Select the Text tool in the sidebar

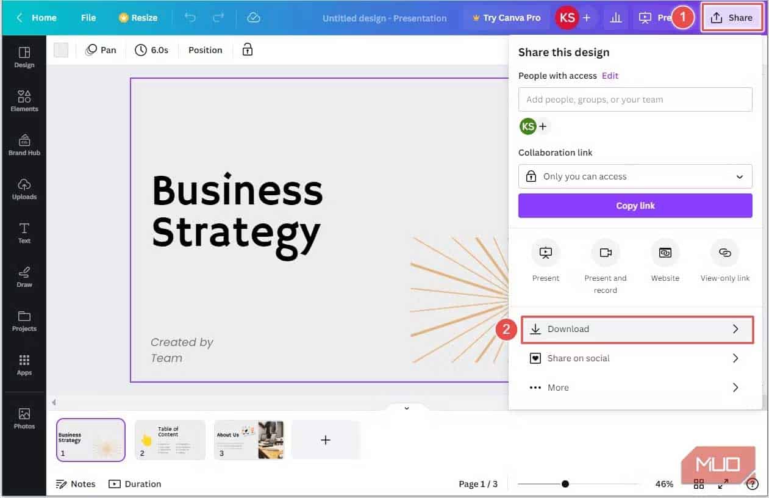coord(24,233)
